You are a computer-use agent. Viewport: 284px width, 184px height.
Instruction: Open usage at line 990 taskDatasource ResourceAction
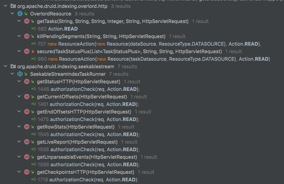(142, 59)
